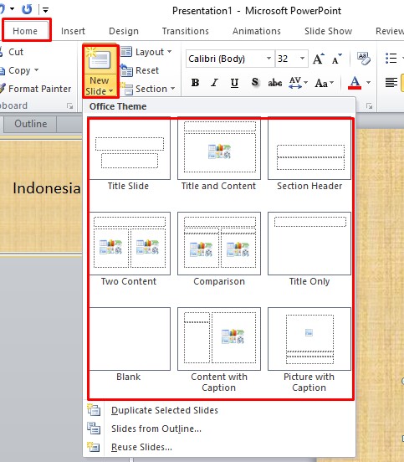Switch to Home tab
This screenshot has width=404, height=462.
coord(25,31)
